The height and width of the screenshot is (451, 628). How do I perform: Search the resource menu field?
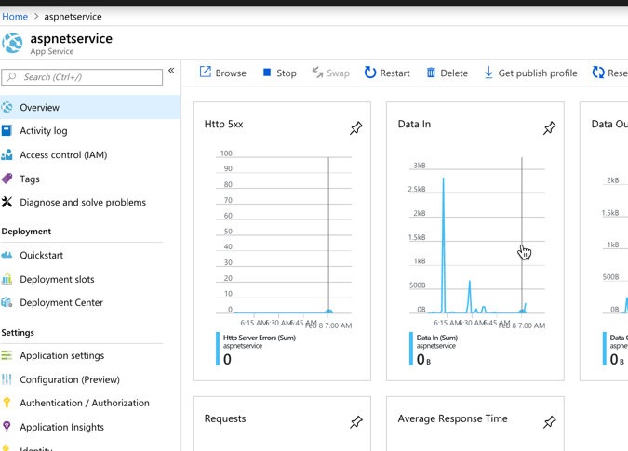coord(88,77)
